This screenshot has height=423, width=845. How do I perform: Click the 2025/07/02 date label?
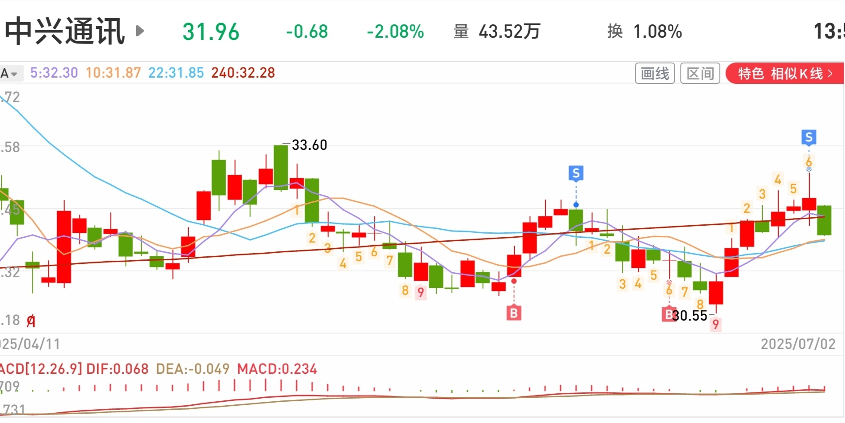pyautogui.click(x=798, y=344)
